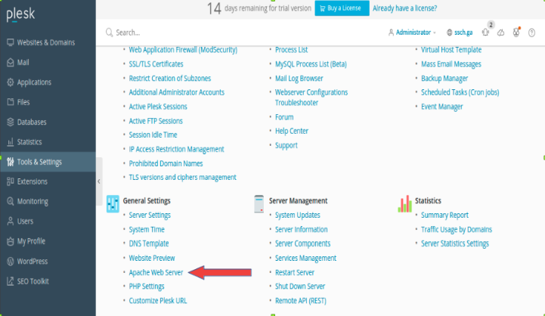Open System Updates link
Viewport: 545px width, 316px height.
[x=298, y=215]
